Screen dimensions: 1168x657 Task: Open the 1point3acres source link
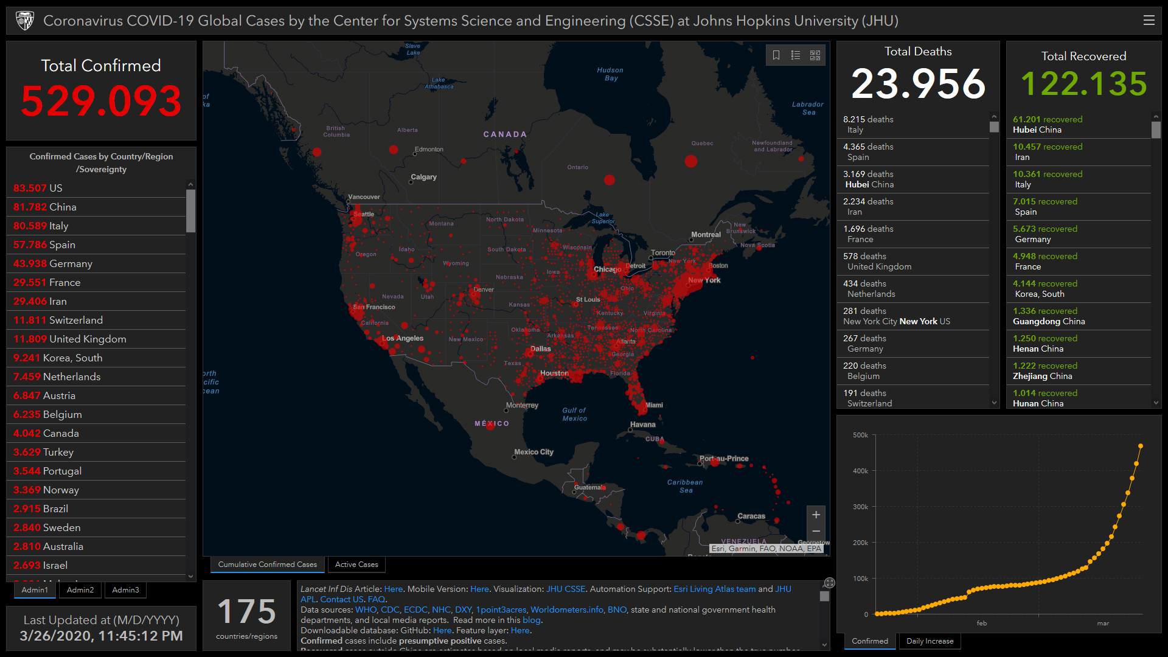[501, 610]
